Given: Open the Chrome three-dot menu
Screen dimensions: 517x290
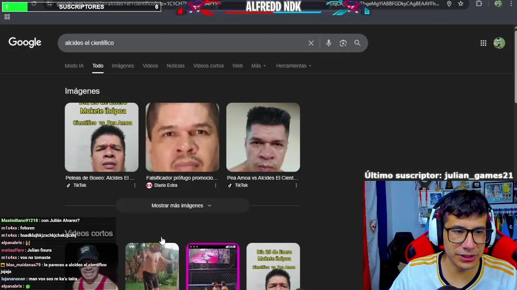Looking at the screenshot, I should pyautogui.click(x=511, y=4).
